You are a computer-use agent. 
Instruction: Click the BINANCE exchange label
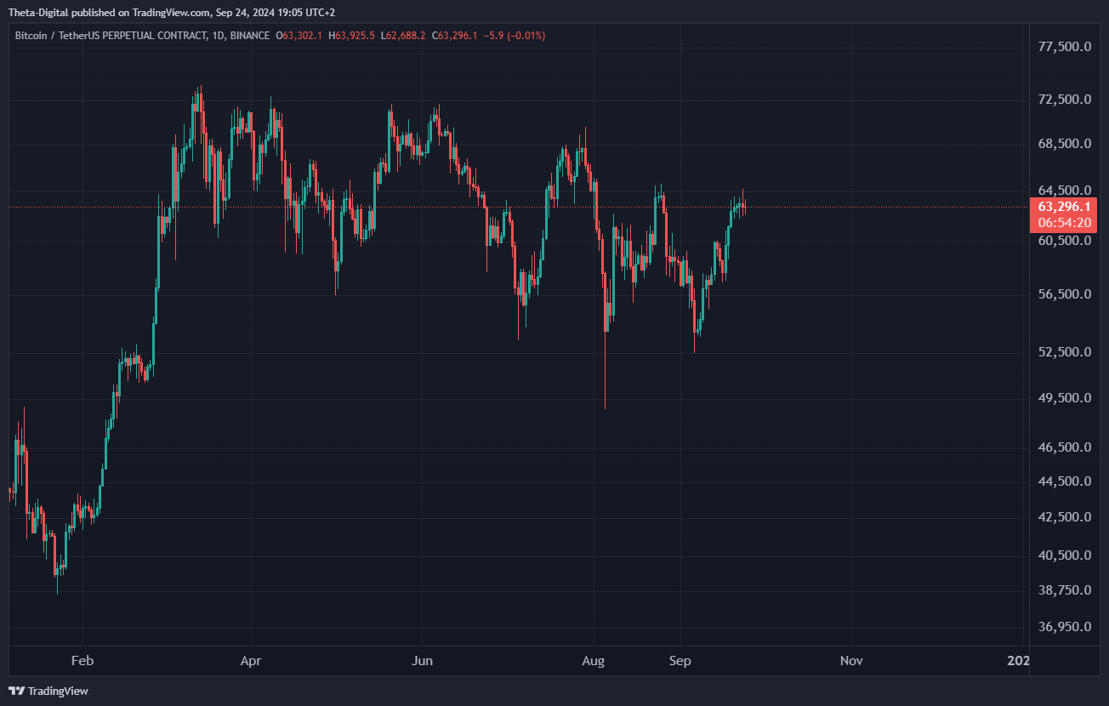250,36
